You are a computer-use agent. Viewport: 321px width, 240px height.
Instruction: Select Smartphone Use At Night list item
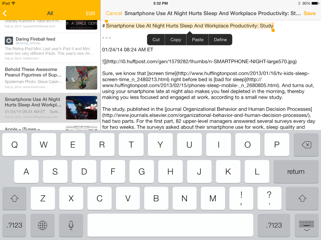point(50,108)
